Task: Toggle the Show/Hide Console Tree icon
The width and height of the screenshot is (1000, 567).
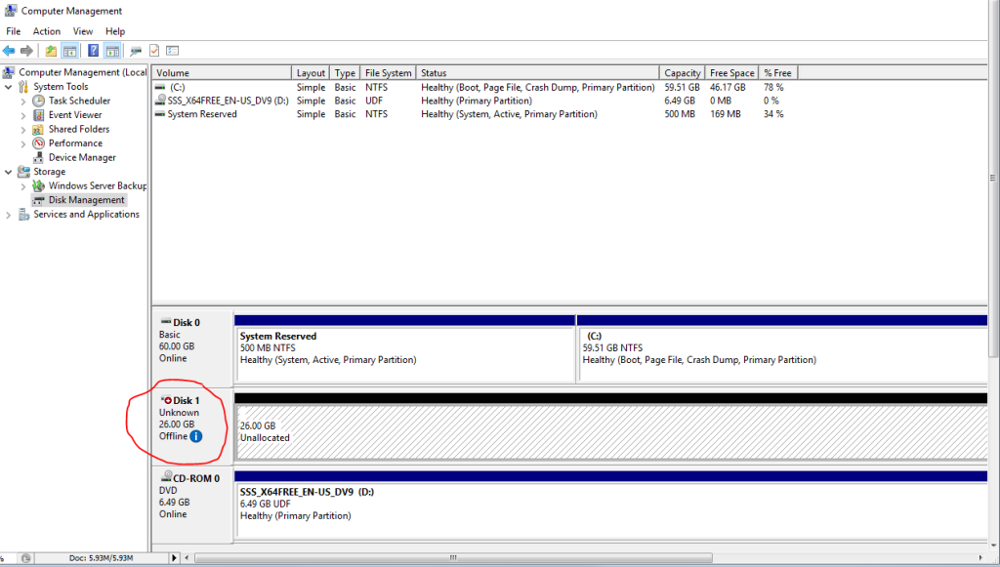Action: tap(70, 51)
